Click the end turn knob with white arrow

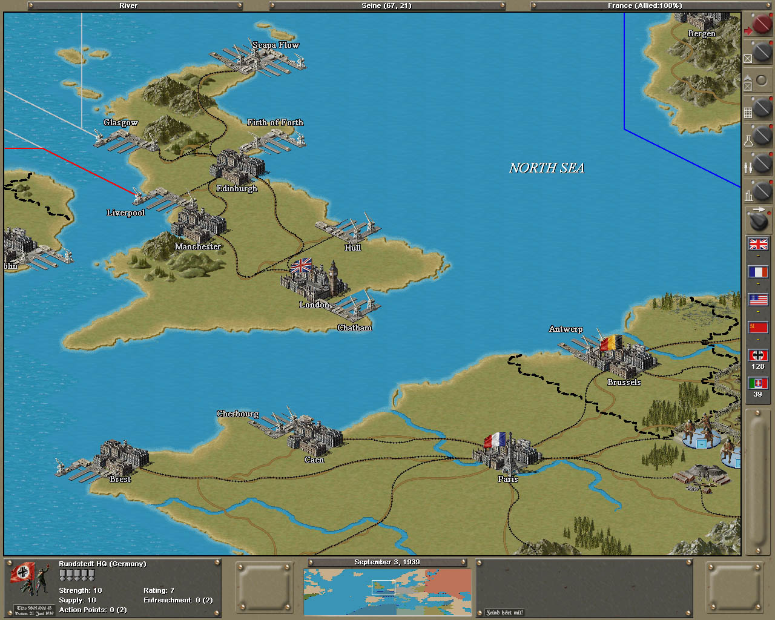pyautogui.click(x=758, y=220)
